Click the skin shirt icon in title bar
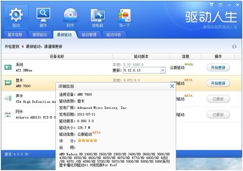Screen dimensions: 243x171 point(212,4)
